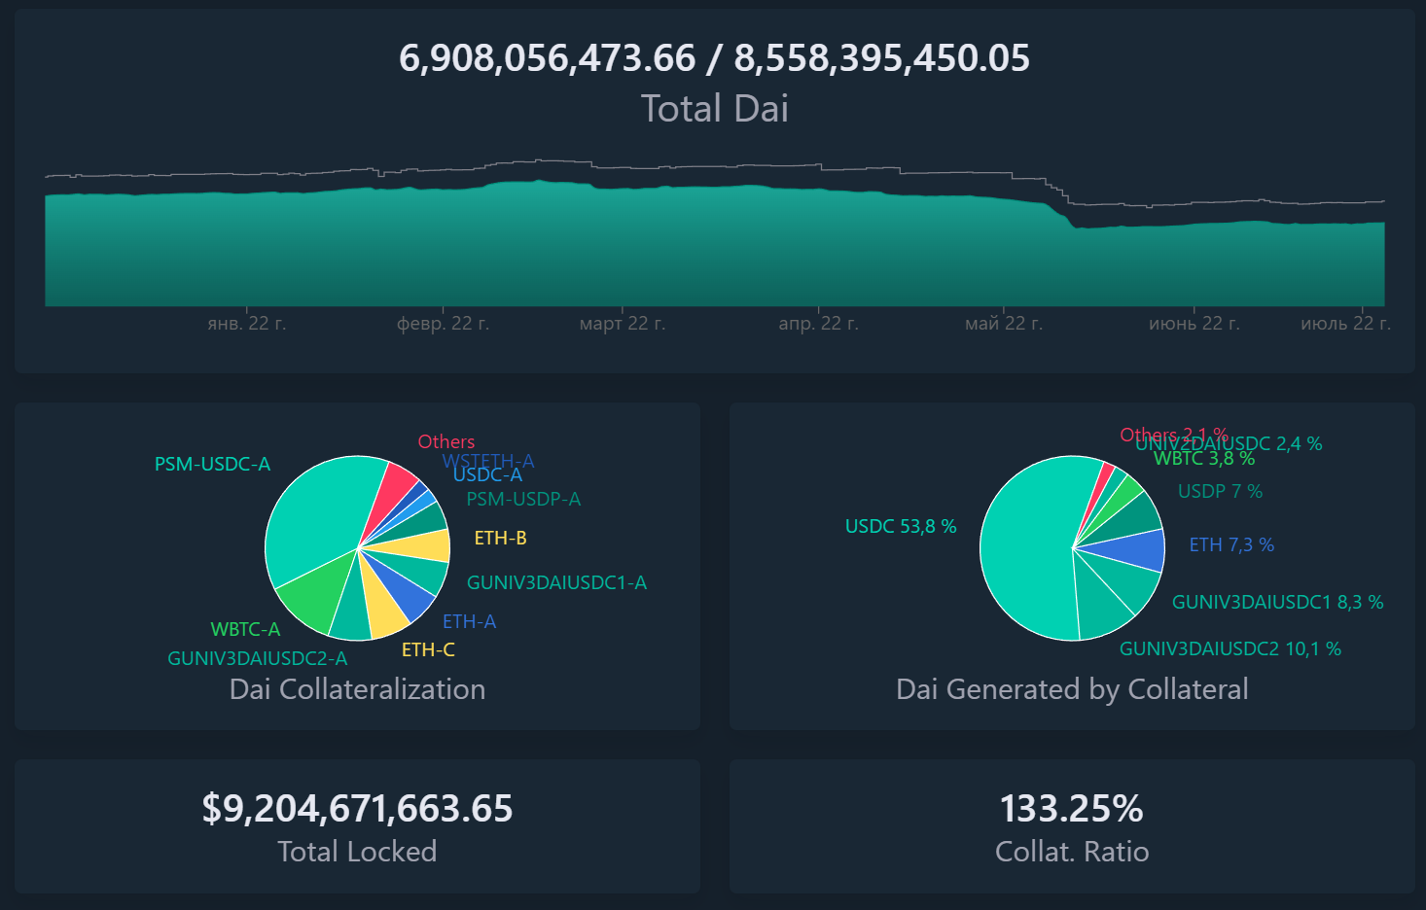The width and height of the screenshot is (1426, 910).
Task: Click the PSM-USDP-A label
Action: [x=523, y=499]
